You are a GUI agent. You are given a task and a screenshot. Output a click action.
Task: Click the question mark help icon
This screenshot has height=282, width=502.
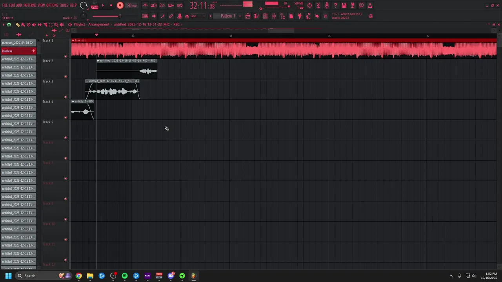pyautogui.click(x=335, y=5)
